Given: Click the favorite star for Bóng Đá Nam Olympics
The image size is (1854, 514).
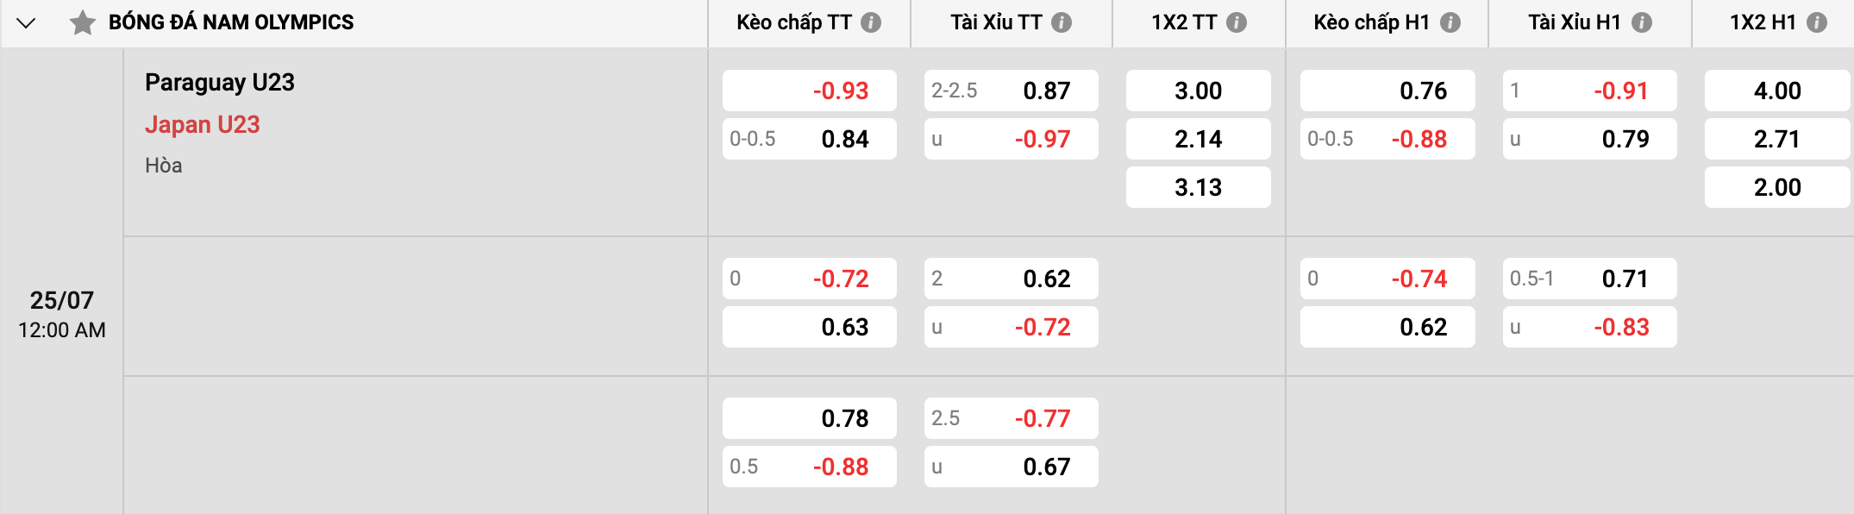Looking at the screenshot, I should (x=83, y=22).
